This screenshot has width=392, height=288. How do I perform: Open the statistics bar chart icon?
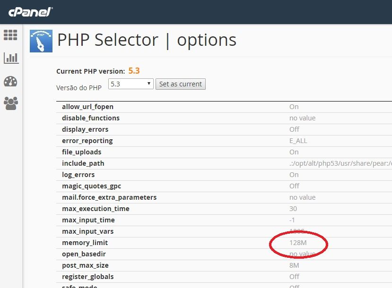coord(10,58)
